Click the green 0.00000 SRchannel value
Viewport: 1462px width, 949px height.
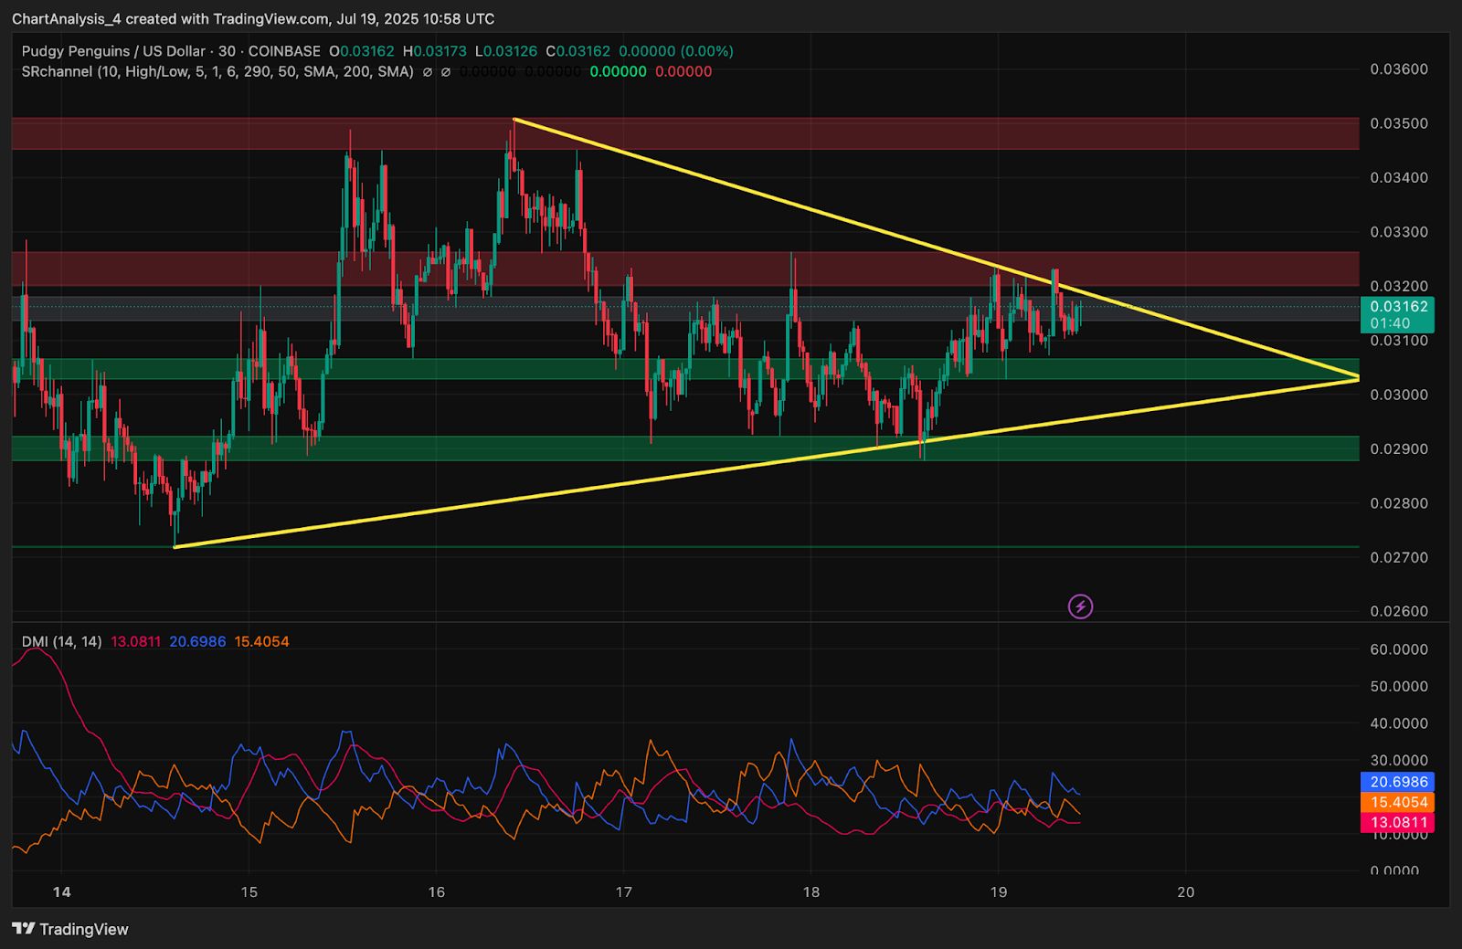point(618,71)
